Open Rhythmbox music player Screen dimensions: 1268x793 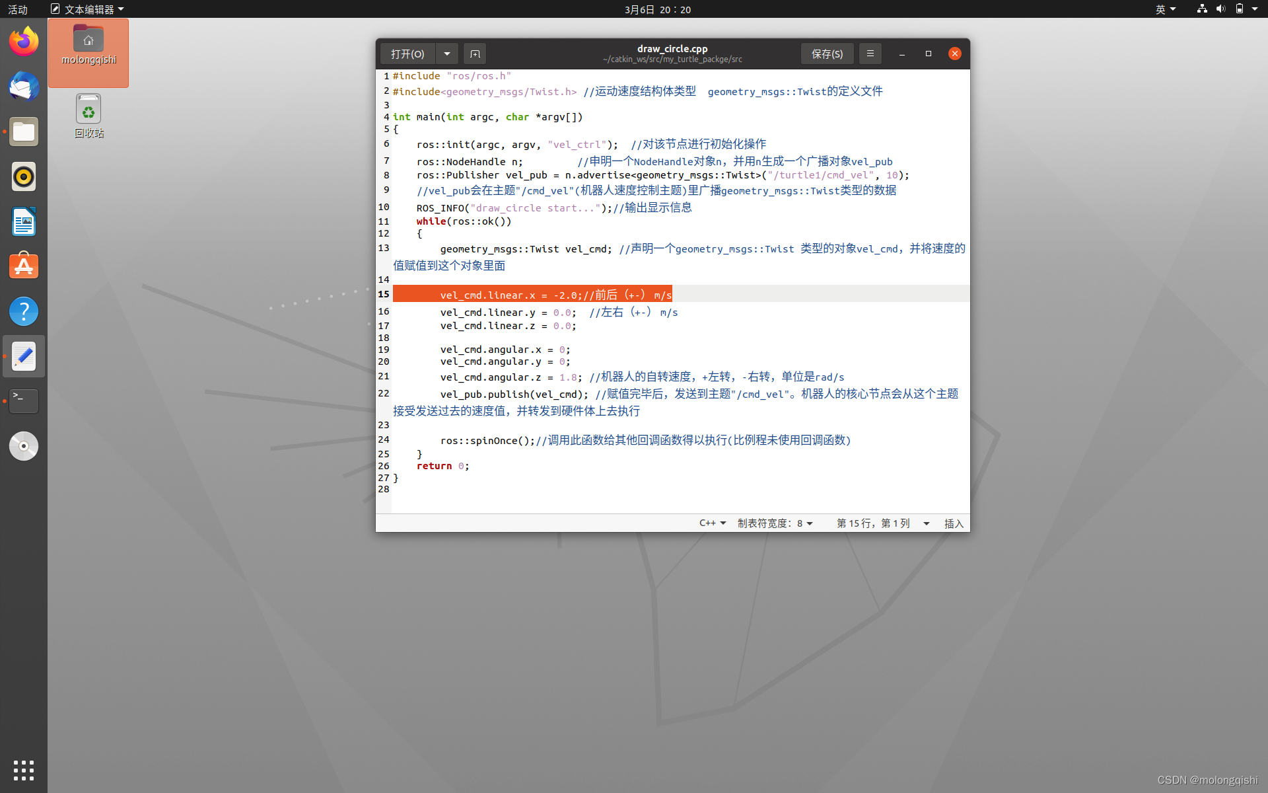tap(24, 176)
